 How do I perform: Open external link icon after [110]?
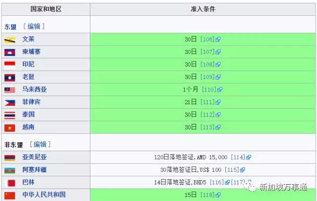tap(220, 90)
